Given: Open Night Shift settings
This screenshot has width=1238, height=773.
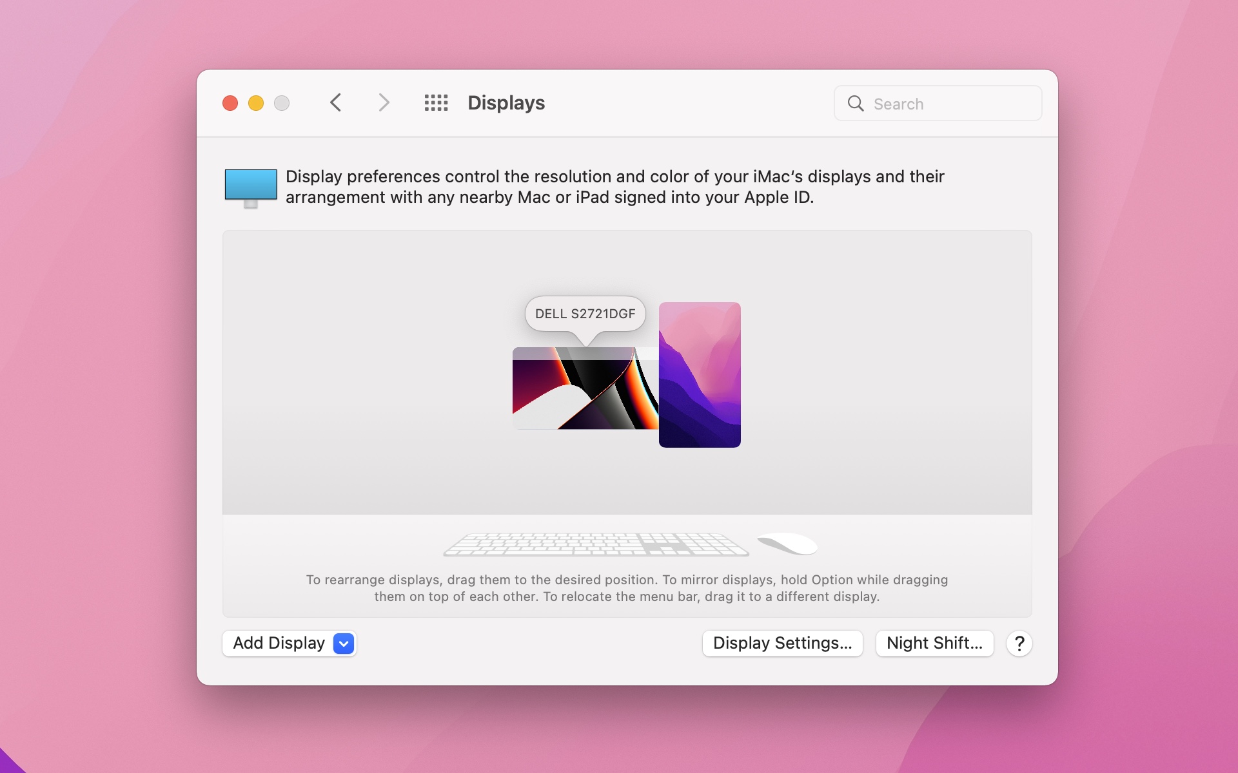Looking at the screenshot, I should coord(934,643).
